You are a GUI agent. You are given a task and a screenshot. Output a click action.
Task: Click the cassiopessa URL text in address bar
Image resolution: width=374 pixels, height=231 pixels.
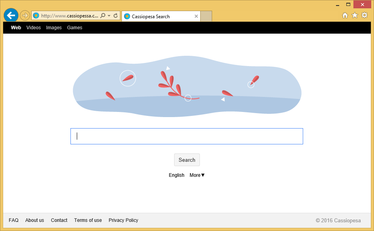click(69, 16)
